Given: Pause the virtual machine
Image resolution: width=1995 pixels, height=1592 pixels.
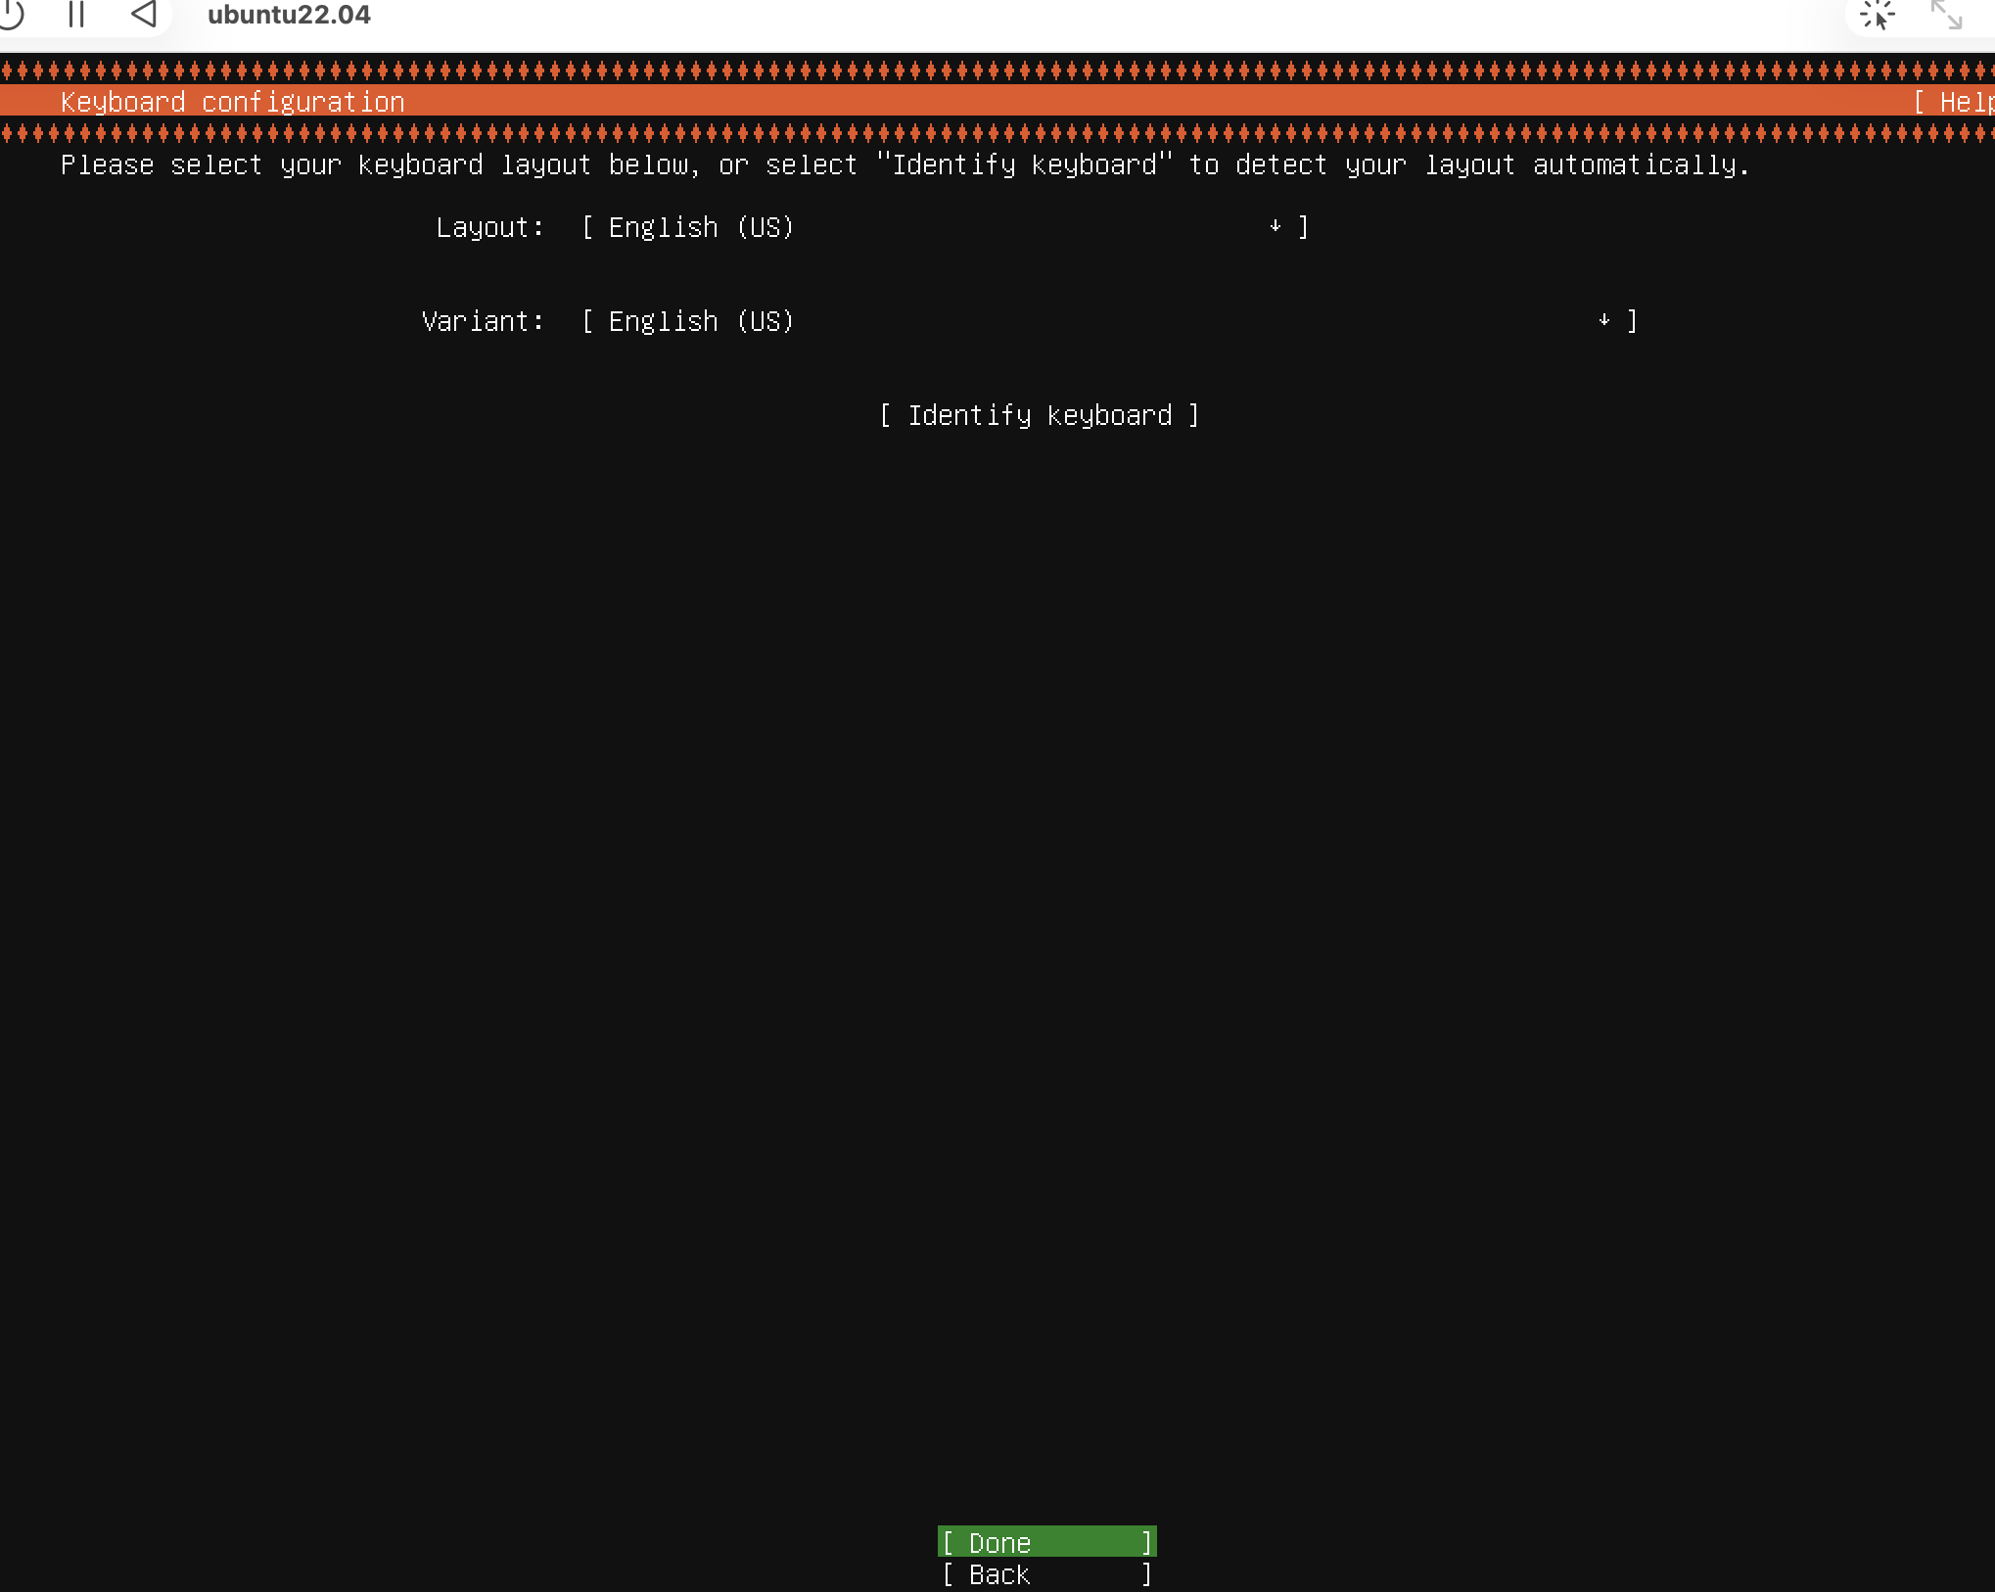Looking at the screenshot, I should 76,14.
